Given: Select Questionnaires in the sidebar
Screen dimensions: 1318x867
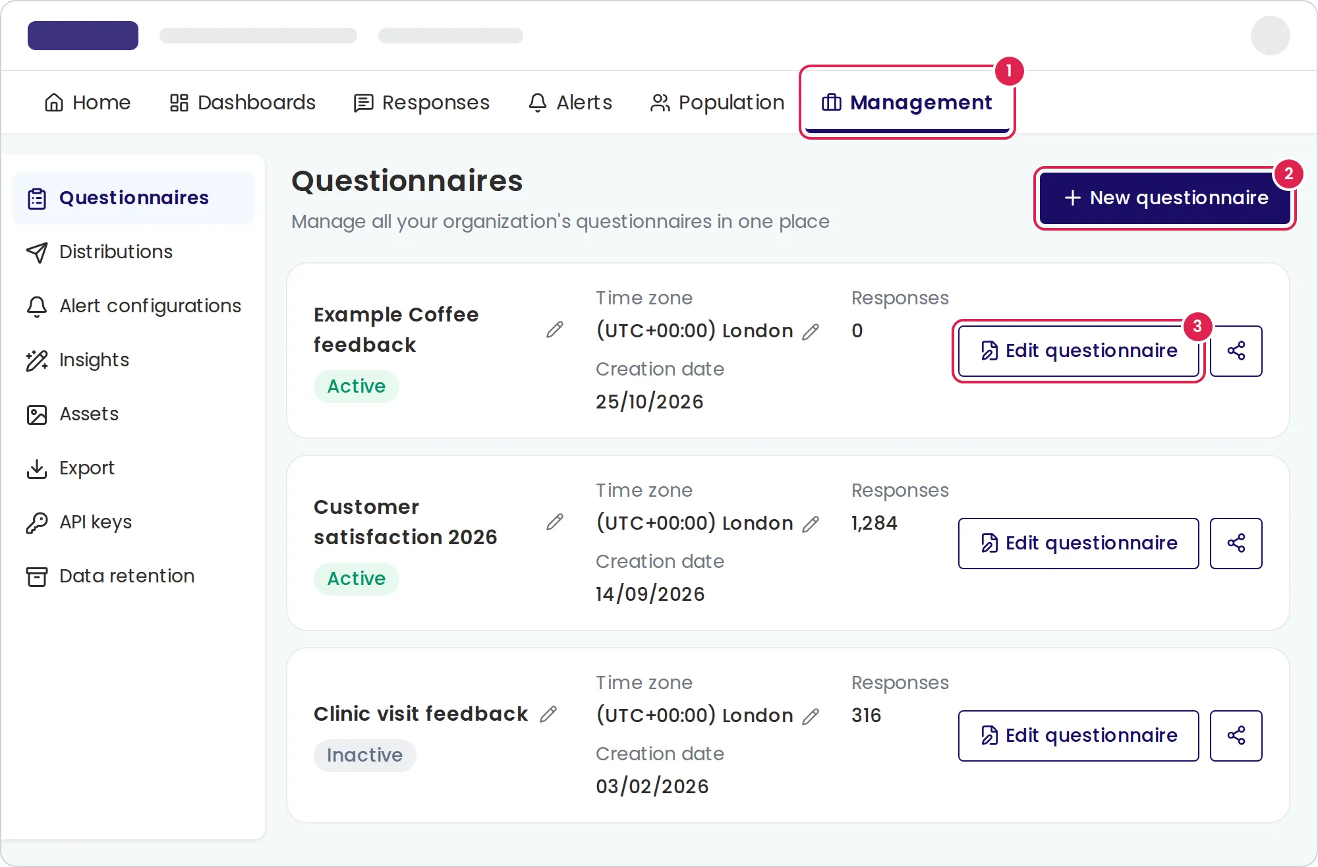Looking at the screenshot, I should [x=133, y=198].
